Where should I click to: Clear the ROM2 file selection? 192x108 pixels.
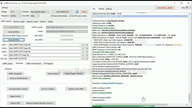pyautogui.click(x=87, y=48)
